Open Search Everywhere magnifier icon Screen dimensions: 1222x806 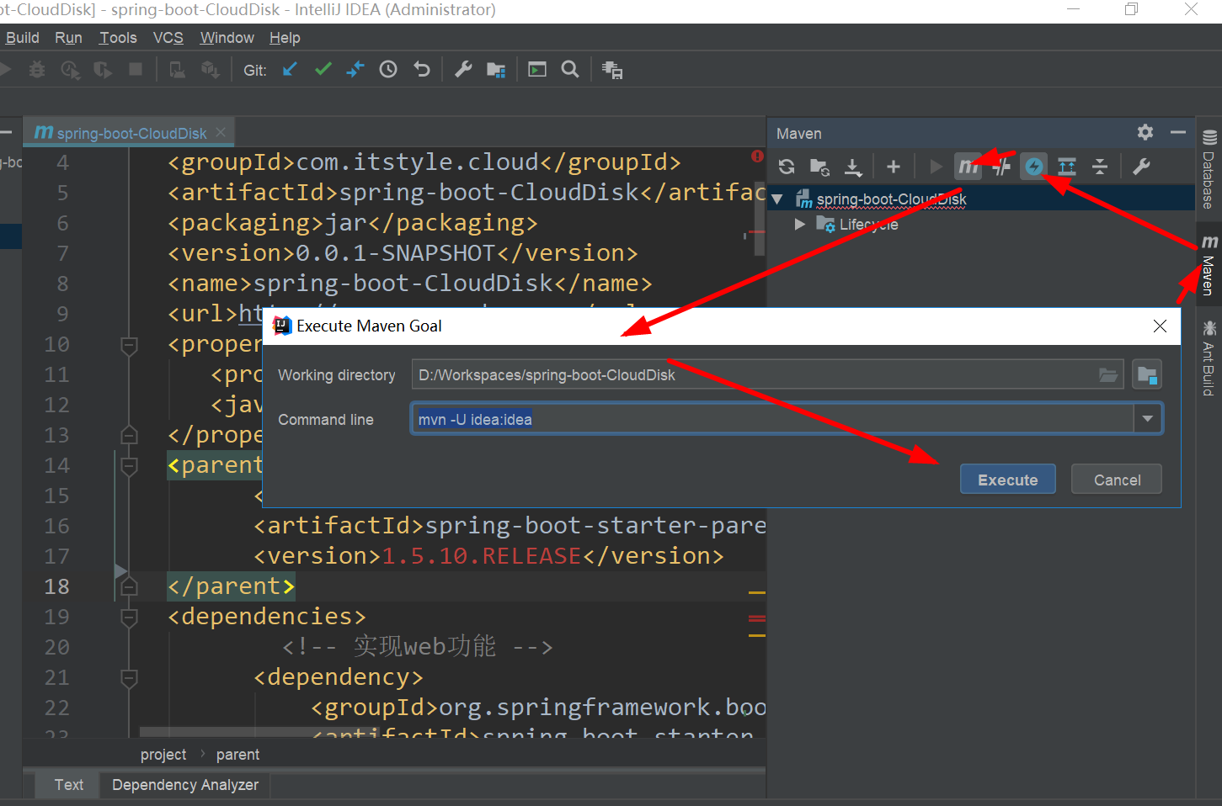pos(570,69)
